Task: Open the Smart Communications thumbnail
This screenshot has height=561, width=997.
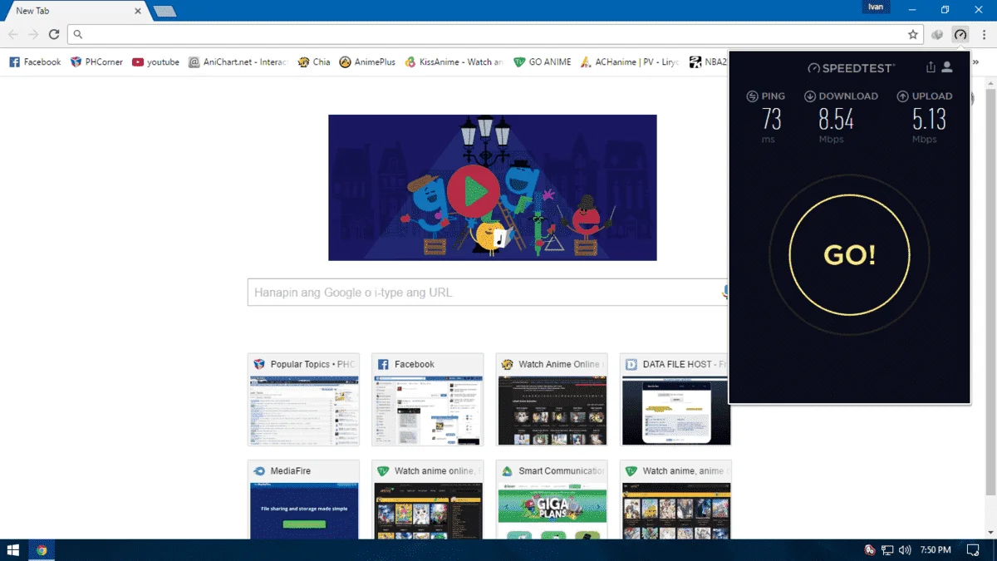Action: (x=552, y=499)
